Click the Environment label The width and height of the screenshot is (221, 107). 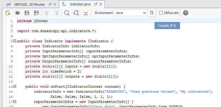(104, 13)
